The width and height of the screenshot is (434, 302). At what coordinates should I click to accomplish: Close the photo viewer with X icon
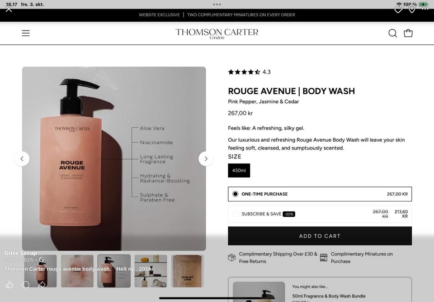[9, 9]
